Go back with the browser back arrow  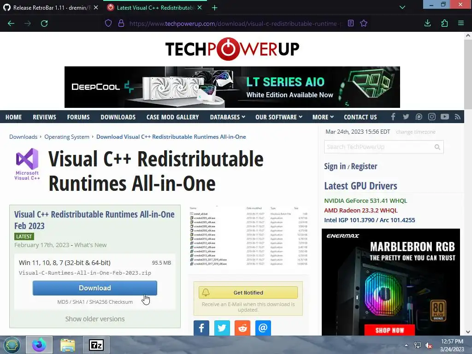coord(11,24)
